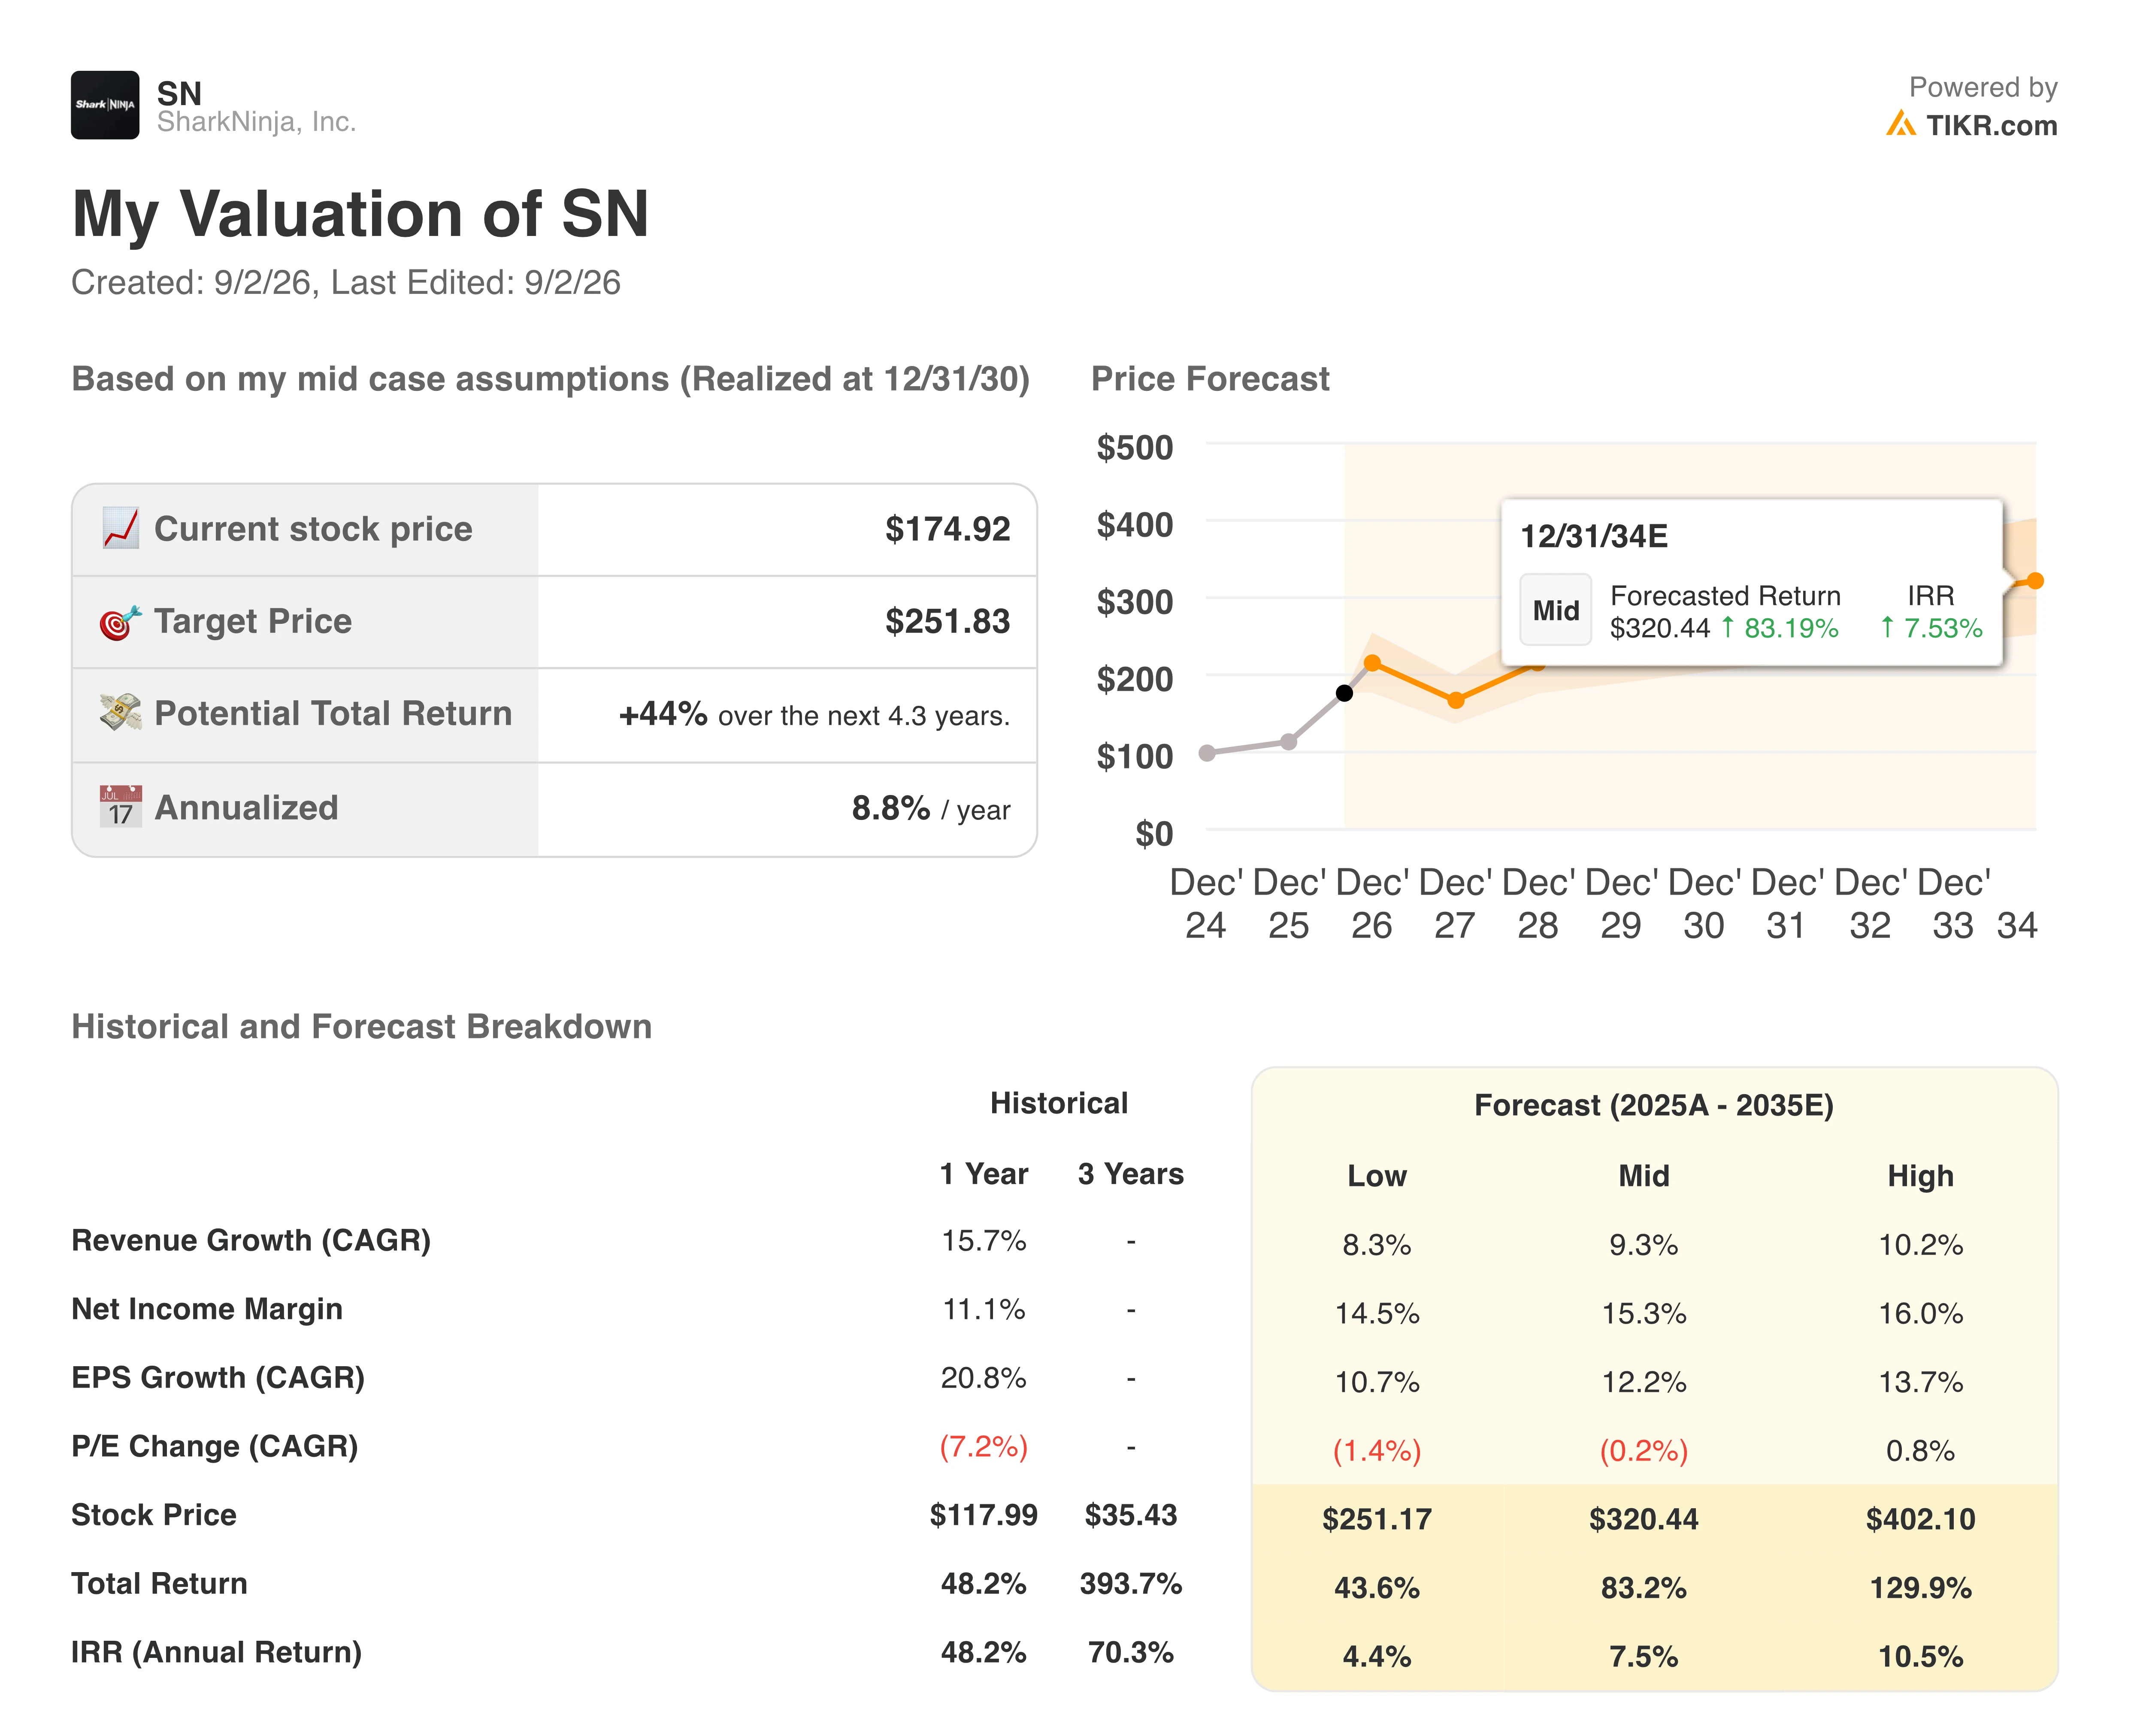The height and width of the screenshot is (1736, 2131).
Task: Select the Dec '24 gray historical point
Action: tap(1207, 753)
